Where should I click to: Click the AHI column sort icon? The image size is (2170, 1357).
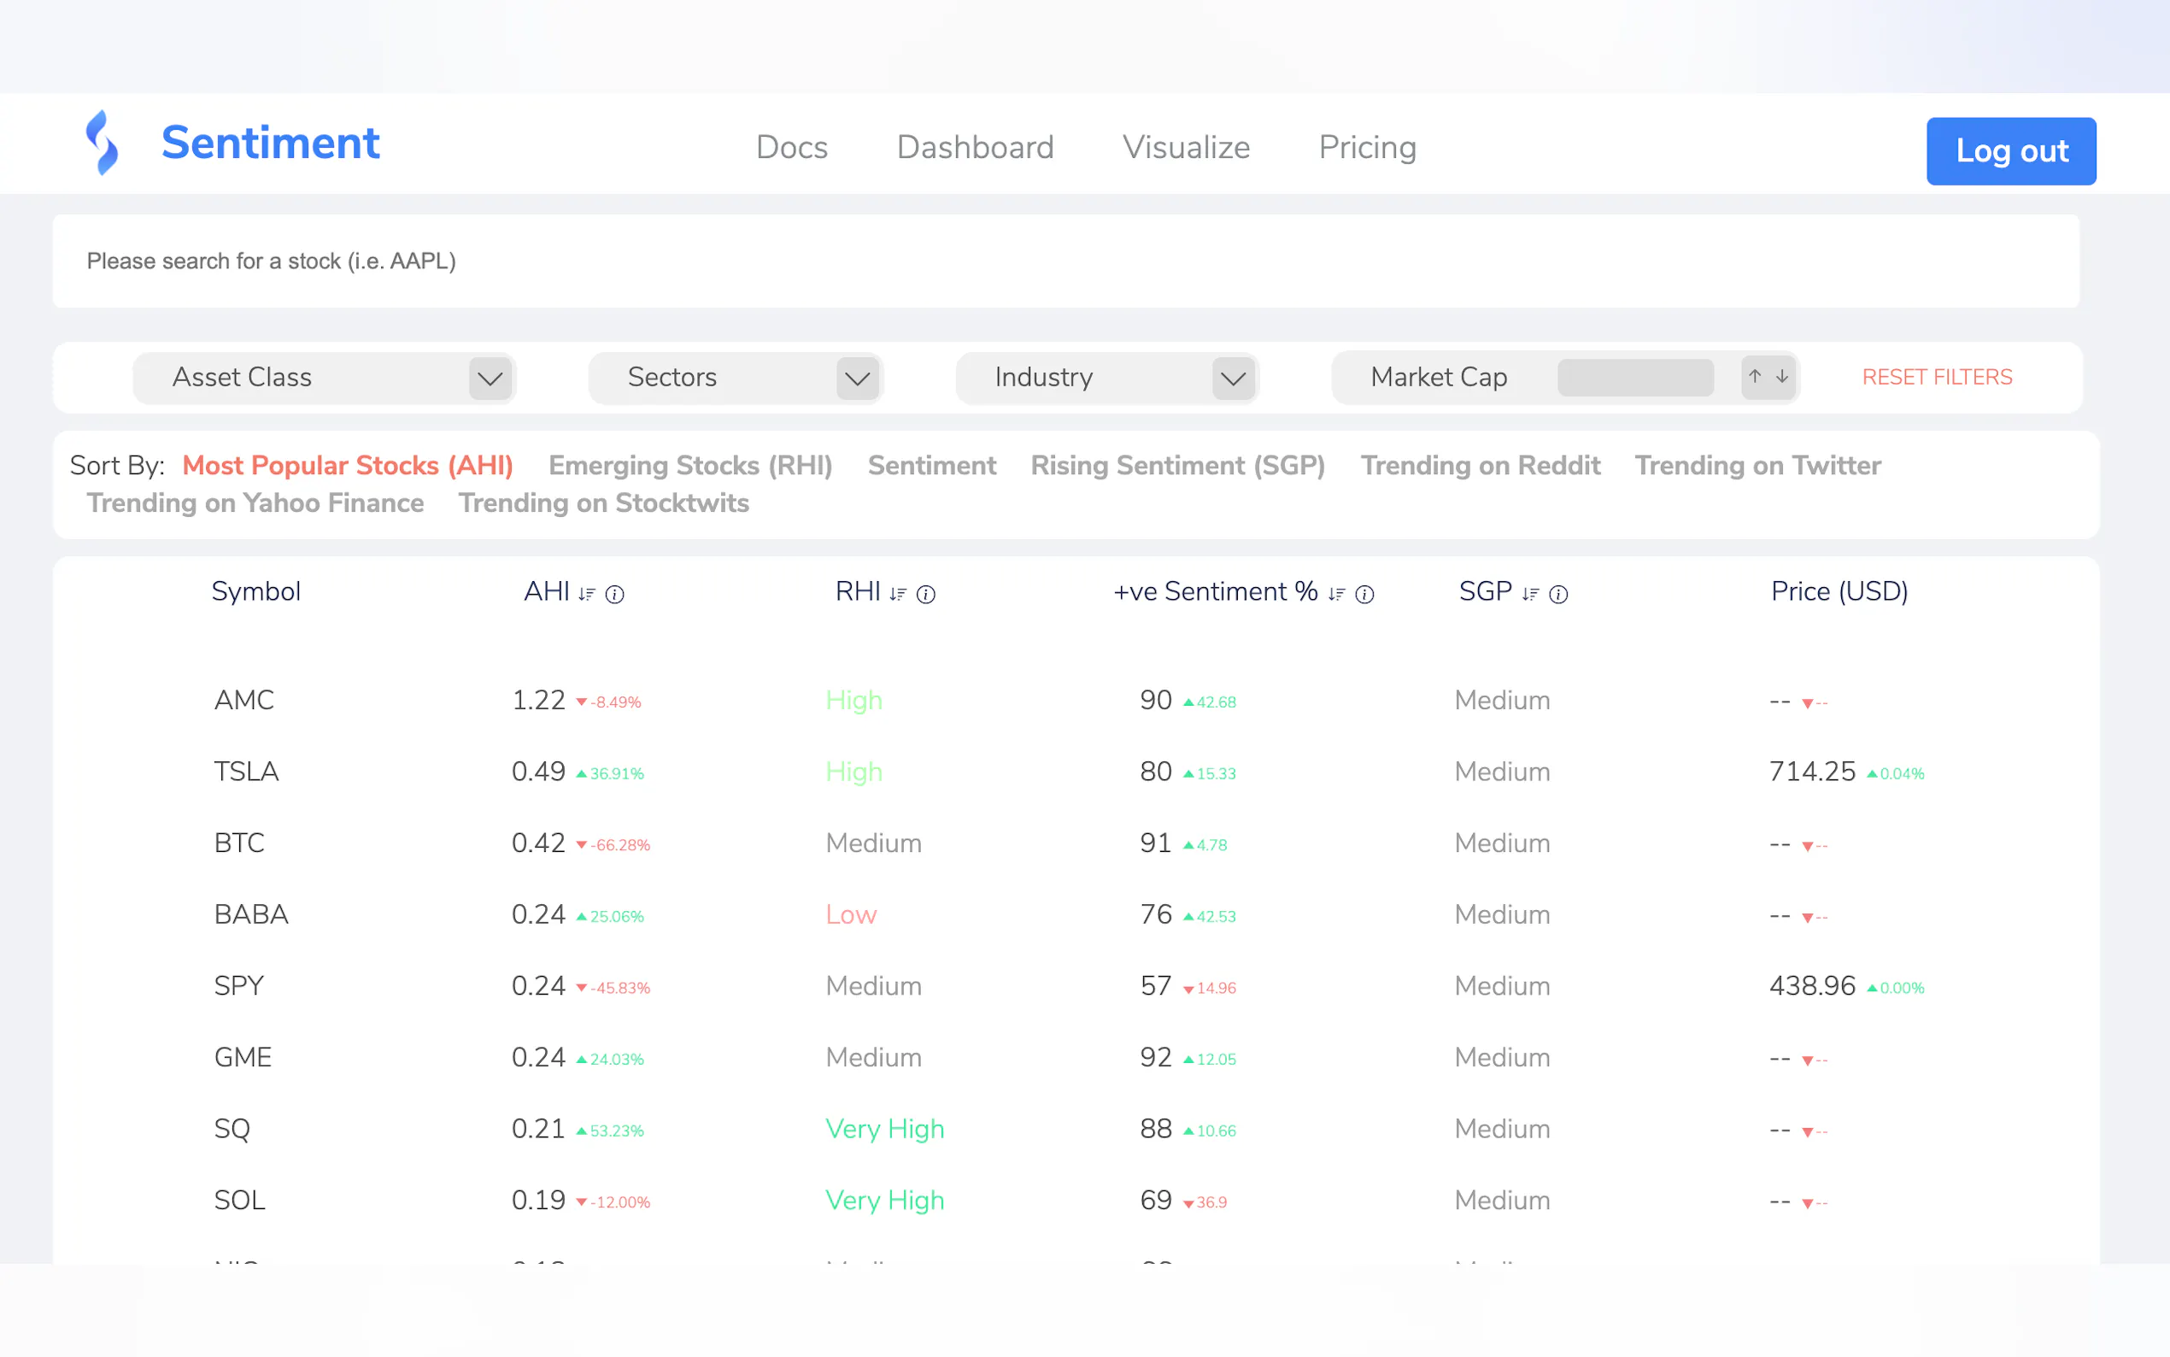point(587,594)
